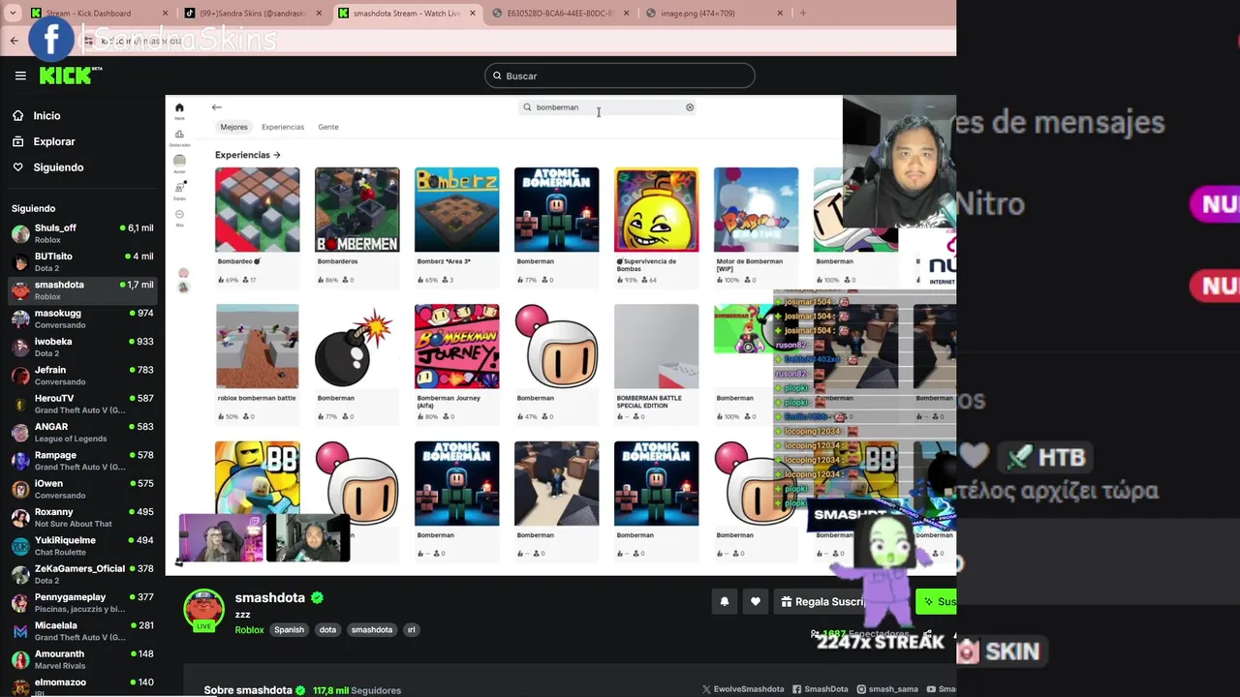This screenshot has width=1240, height=697.
Task: Open Jefrain channel in sidebar
Action: [82, 375]
